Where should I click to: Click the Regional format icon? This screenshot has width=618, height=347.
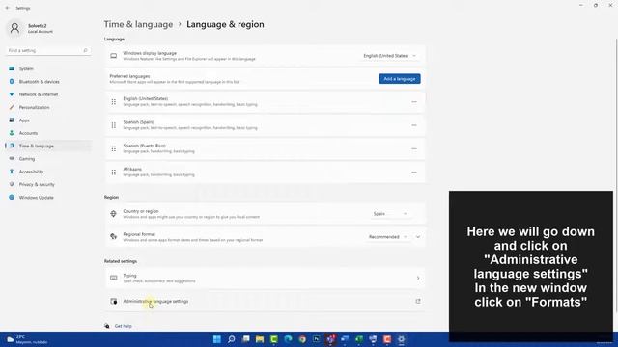114,237
